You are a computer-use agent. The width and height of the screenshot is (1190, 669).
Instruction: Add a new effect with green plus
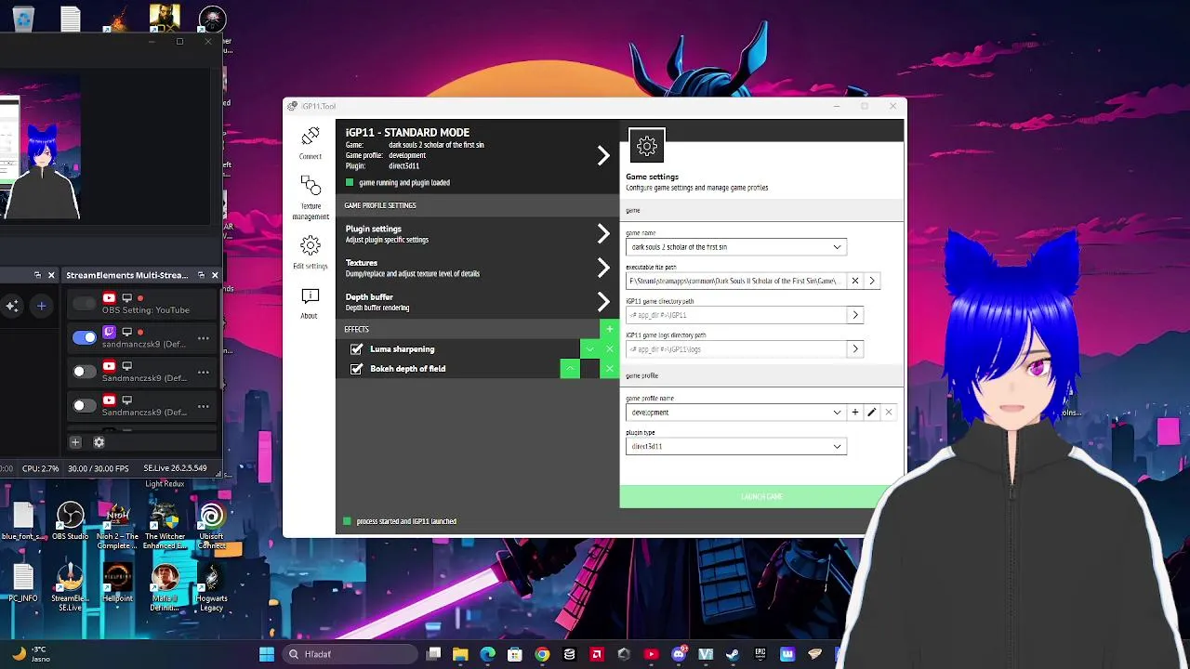[x=609, y=329]
